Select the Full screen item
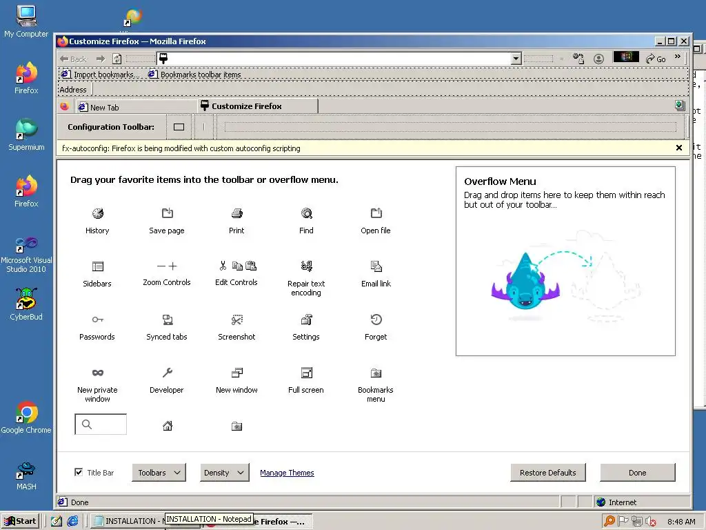Screen dimensions: 706x530 [x=306, y=380]
